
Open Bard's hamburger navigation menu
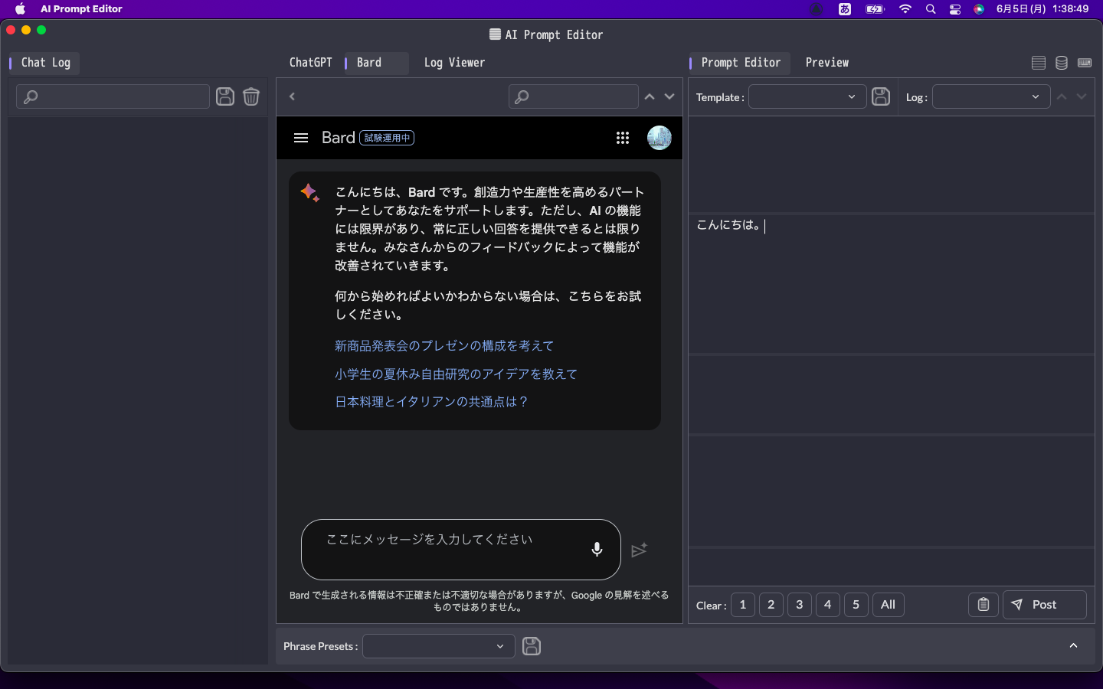301,138
